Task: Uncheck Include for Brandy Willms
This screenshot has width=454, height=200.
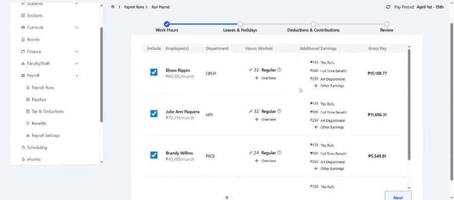Action: (154, 155)
